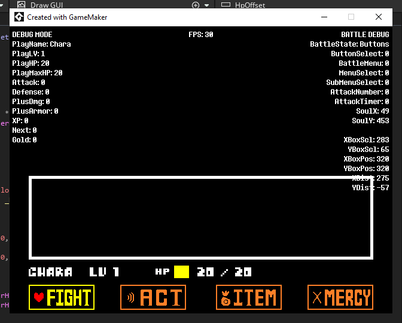
Task: Click 'YDist: -57' debug line
Action: (370, 188)
